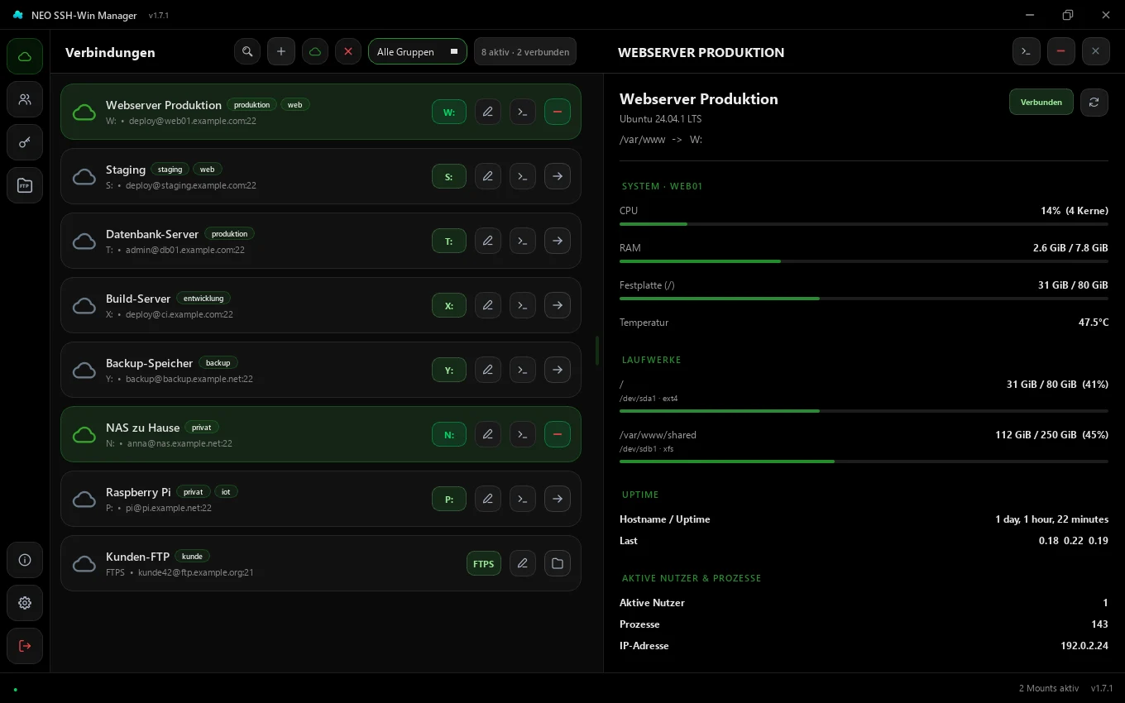Click the W: drive badge for Webserver Produktion
The image size is (1125, 703).
point(449,112)
